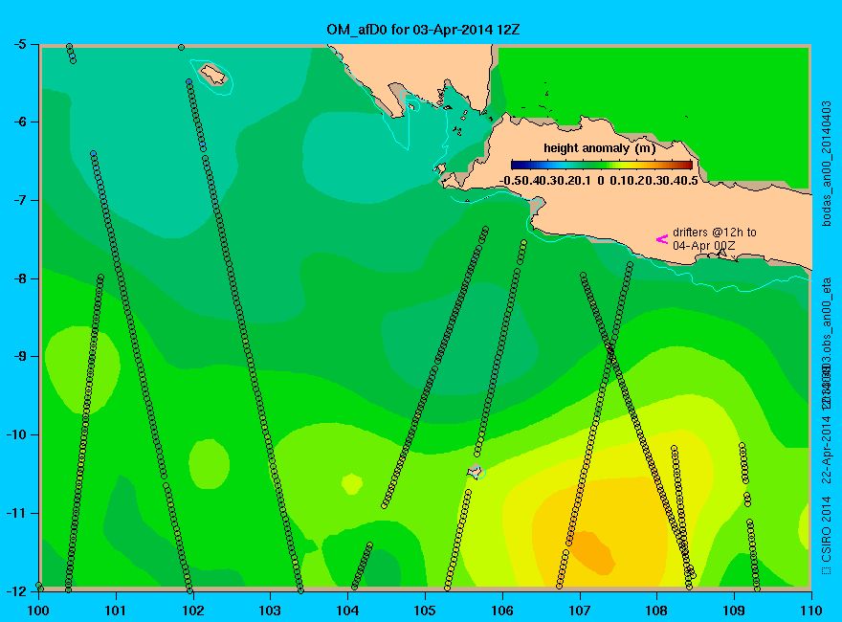Click the '22-Apr-2014' date in vertical label

click(827, 449)
